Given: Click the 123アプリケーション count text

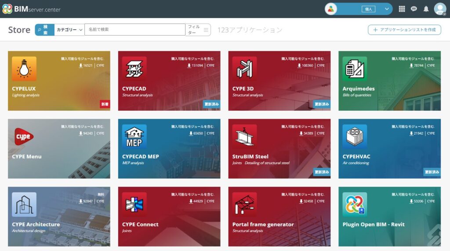Looking at the screenshot, I should click(x=250, y=30).
